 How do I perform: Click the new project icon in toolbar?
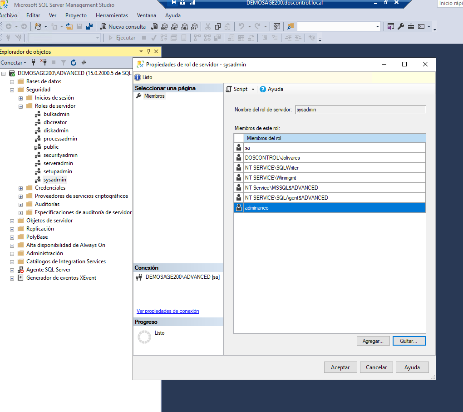38,27
